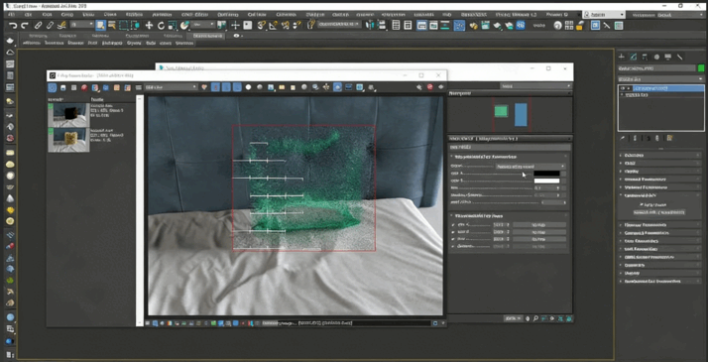The width and height of the screenshot is (708, 362).
Task: Select the Select and Move cross-arrows tool
Action: 149,25
